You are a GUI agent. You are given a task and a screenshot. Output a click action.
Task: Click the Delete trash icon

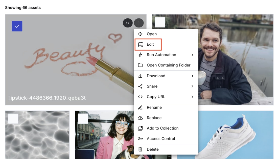click(x=140, y=149)
